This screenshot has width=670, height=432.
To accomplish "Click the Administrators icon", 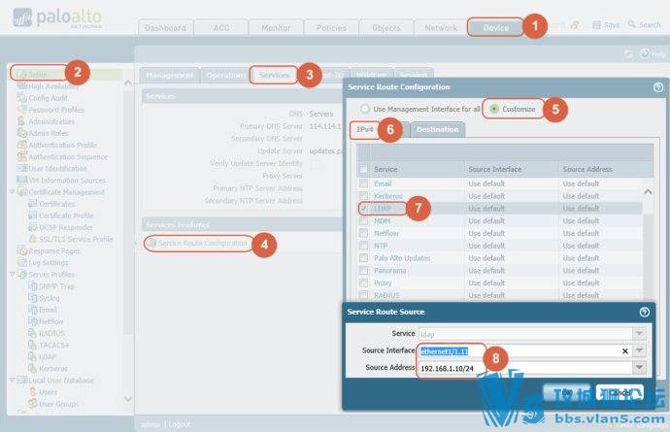I will 21,121.
